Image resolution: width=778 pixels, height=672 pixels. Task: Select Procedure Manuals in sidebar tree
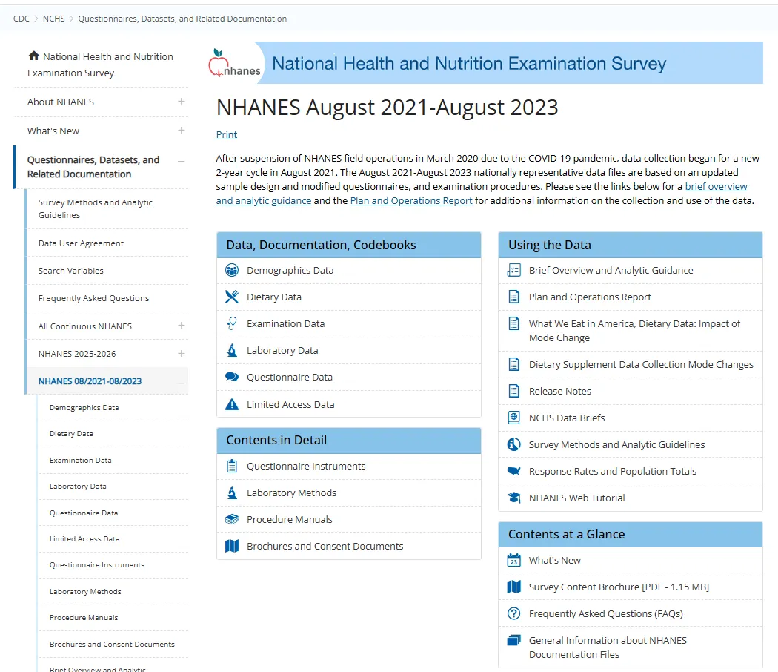tap(84, 618)
